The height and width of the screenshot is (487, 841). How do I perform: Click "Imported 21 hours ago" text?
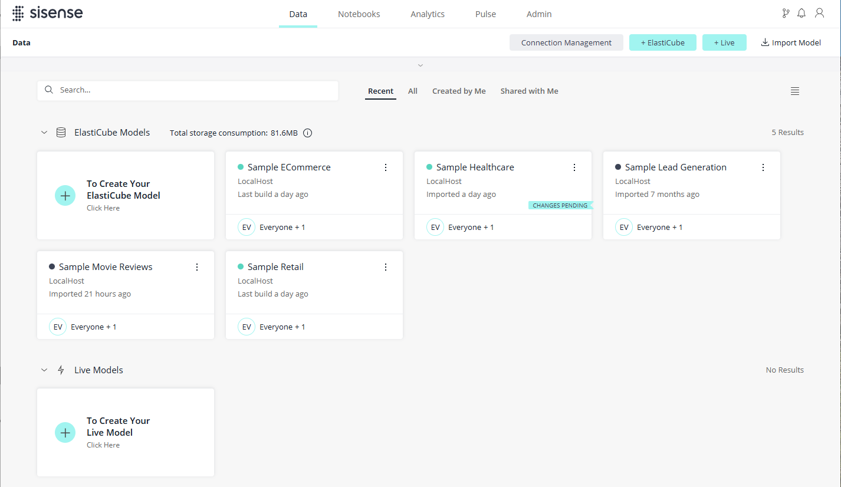[x=90, y=294]
